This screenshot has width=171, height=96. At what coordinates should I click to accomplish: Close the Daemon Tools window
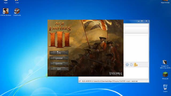pyautogui.click(x=146, y=21)
